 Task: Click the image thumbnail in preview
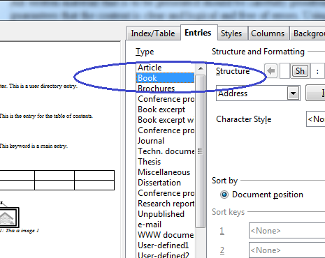point(9,218)
